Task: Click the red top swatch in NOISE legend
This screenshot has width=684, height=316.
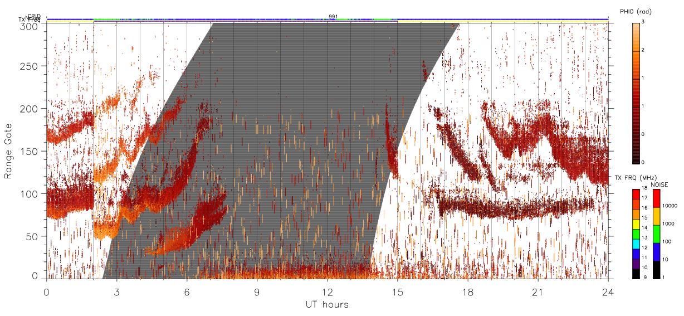Action: [x=656, y=198]
